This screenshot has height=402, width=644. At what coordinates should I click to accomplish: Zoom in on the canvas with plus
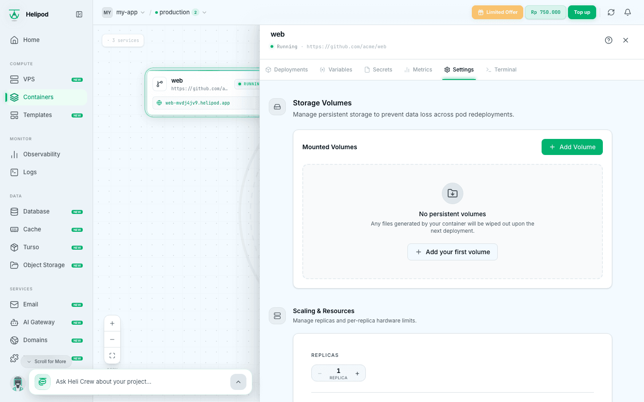pyautogui.click(x=112, y=323)
